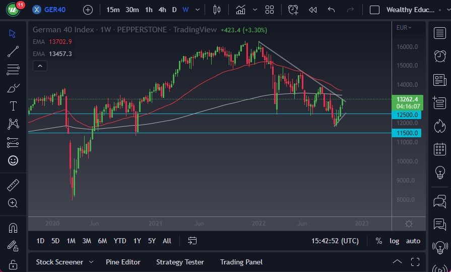Toggle the log scale
Screen dimensions: 451x272
point(394,241)
